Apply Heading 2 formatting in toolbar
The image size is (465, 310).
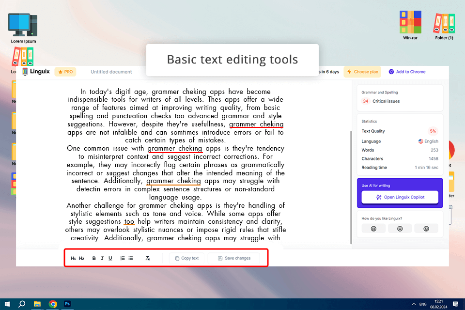tap(81, 258)
